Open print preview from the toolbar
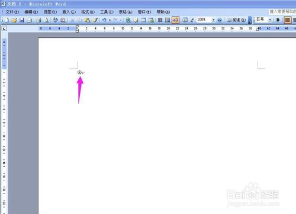 tap(46, 20)
